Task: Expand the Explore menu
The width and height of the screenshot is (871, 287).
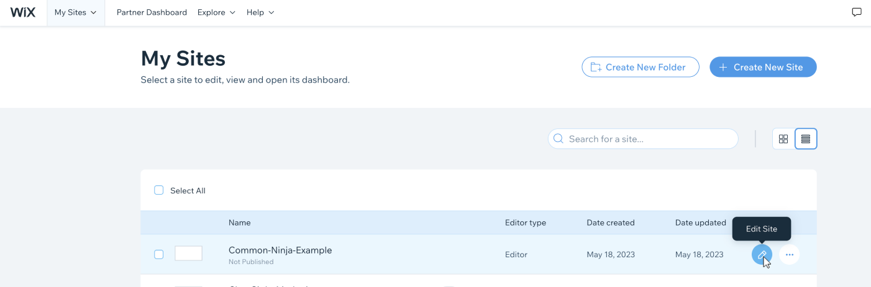Action: (x=216, y=12)
